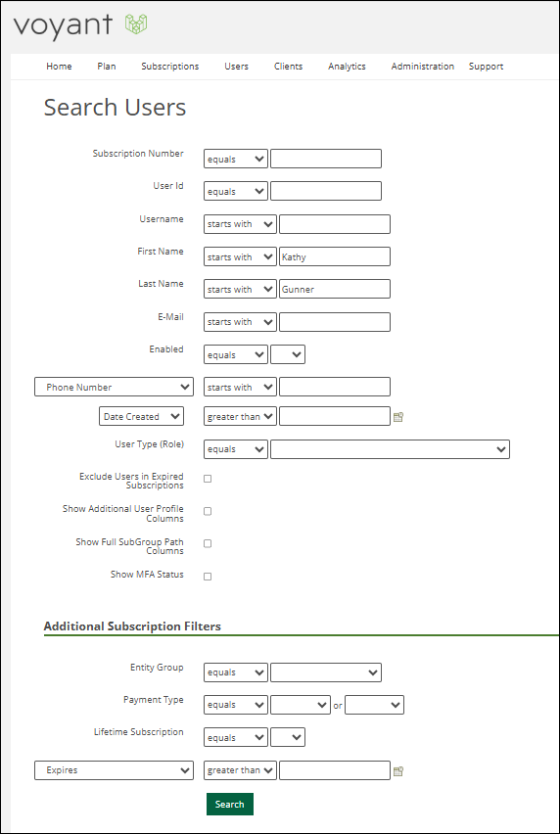The height and width of the screenshot is (834, 560).
Task: Check Exclude Users in Expired Subscriptions
Action: click(x=208, y=479)
